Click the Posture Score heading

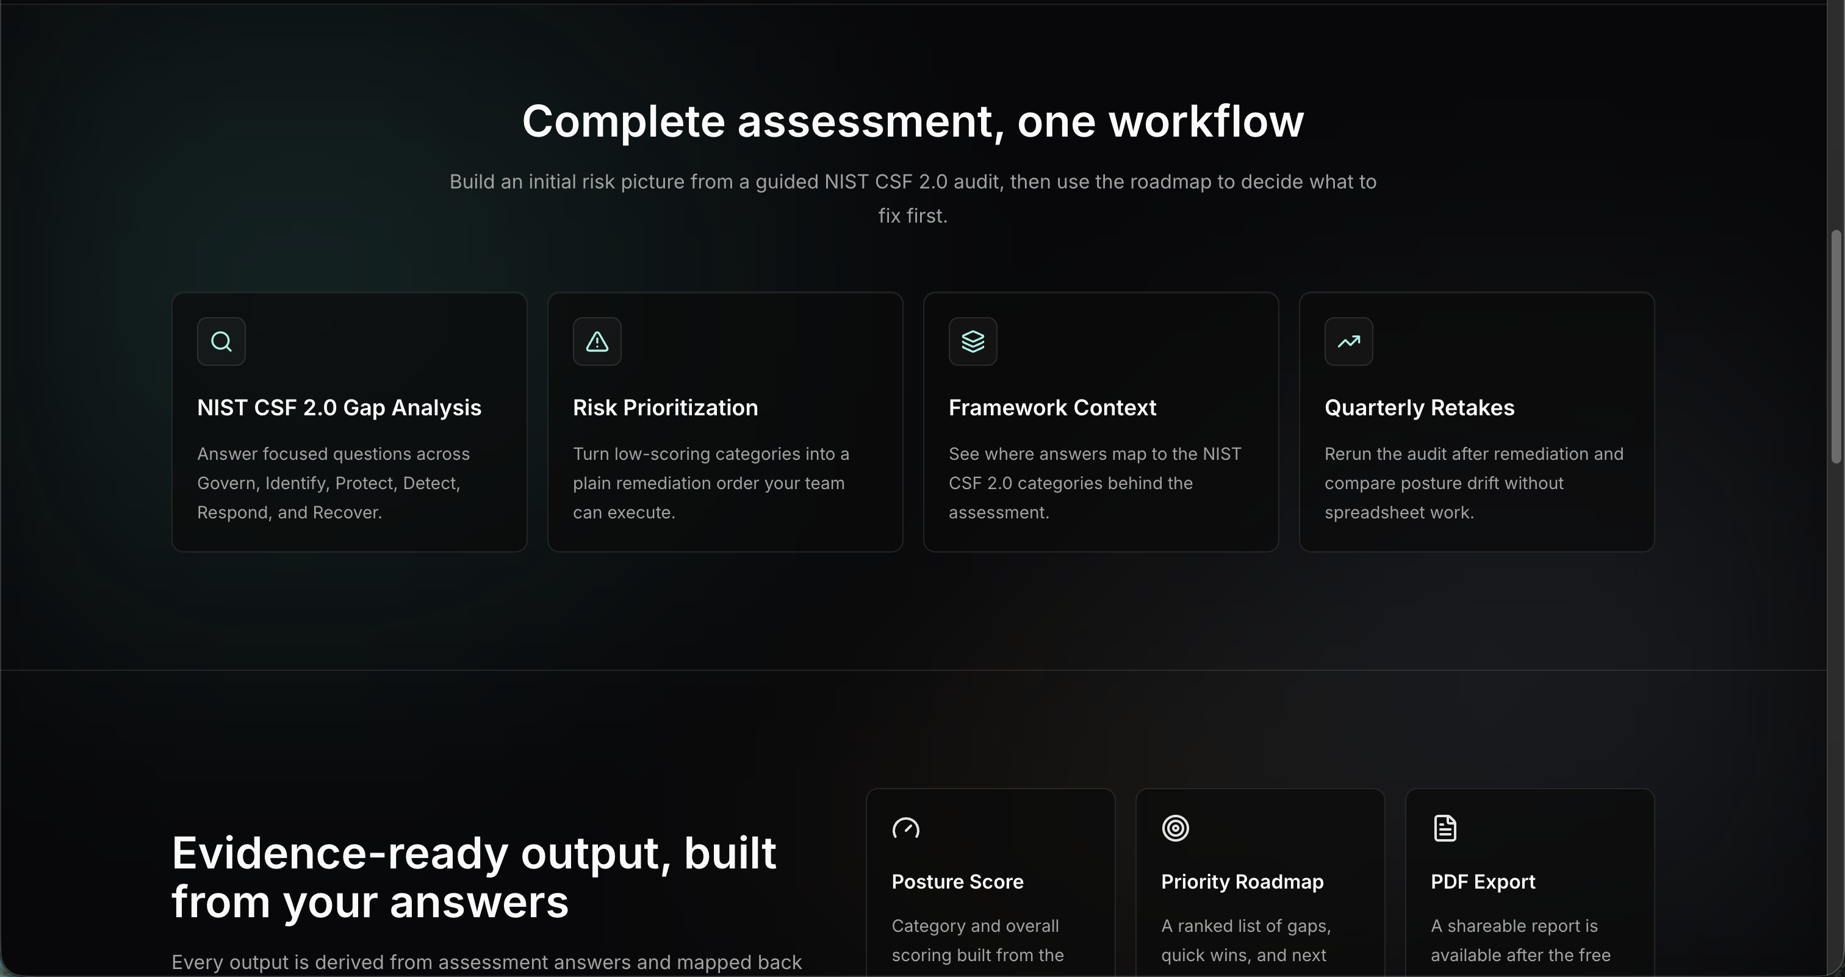[x=958, y=881]
